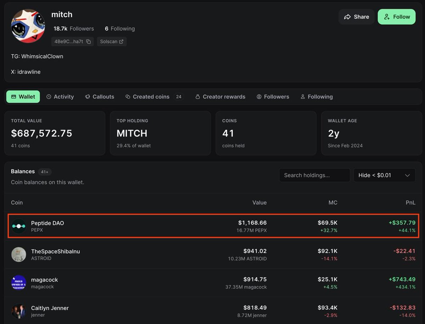Click the Total Value $687,572.75 card
The height and width of the screenshot is (324, 425).
pos(55,133)
